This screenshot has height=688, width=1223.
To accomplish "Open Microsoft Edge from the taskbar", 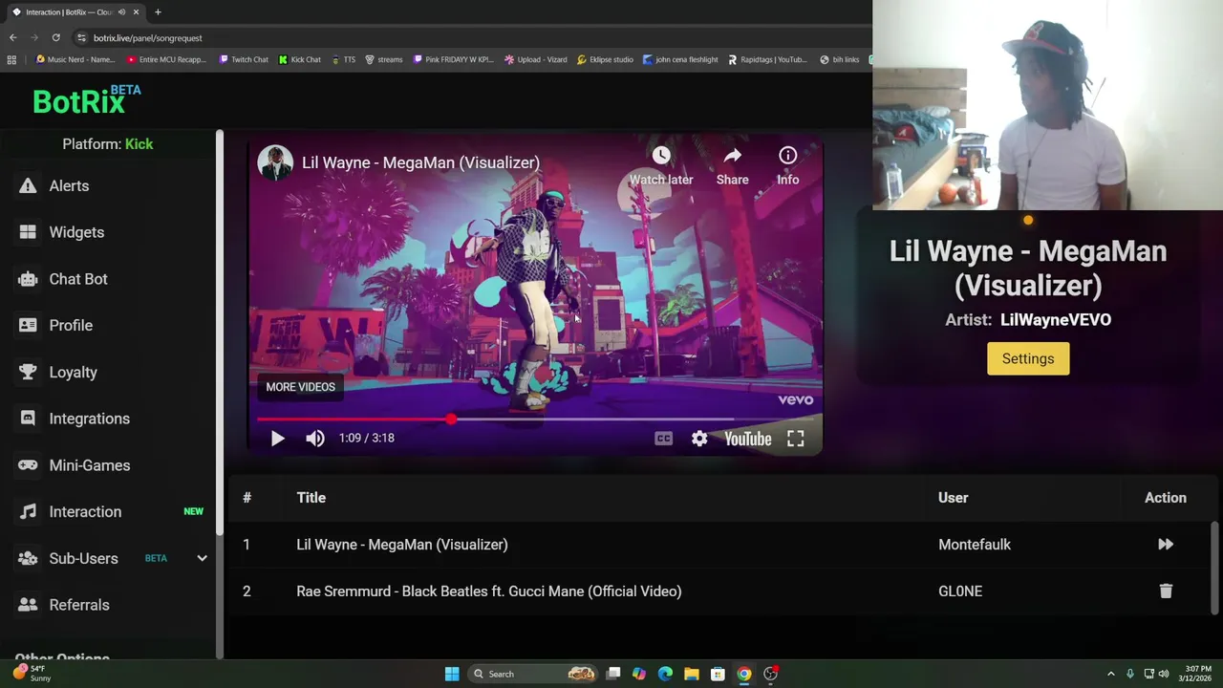I will [665, 674].
